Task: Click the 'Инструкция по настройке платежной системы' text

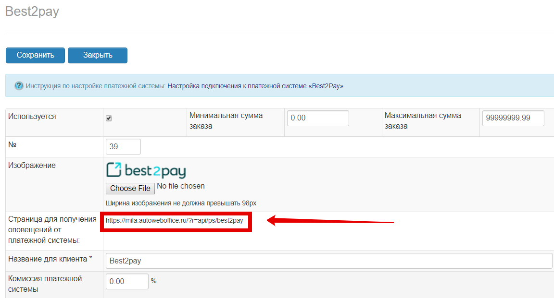Action: [95, 86]
